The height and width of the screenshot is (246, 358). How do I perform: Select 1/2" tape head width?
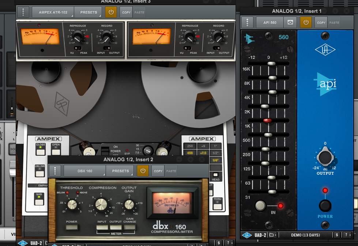[215, 153]
